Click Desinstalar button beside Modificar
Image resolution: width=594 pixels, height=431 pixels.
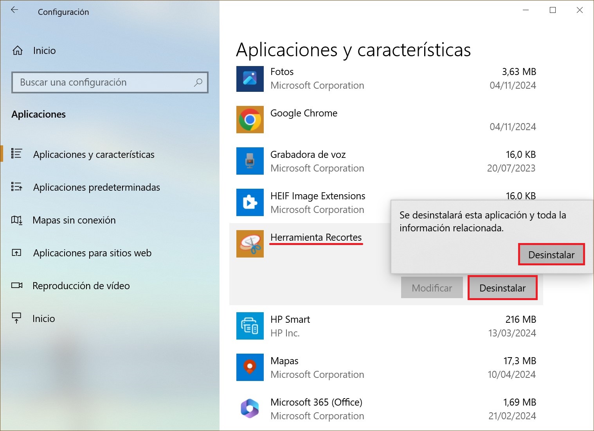point(502,288)
